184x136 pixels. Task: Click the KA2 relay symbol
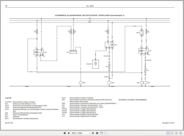tap(39, 52)
